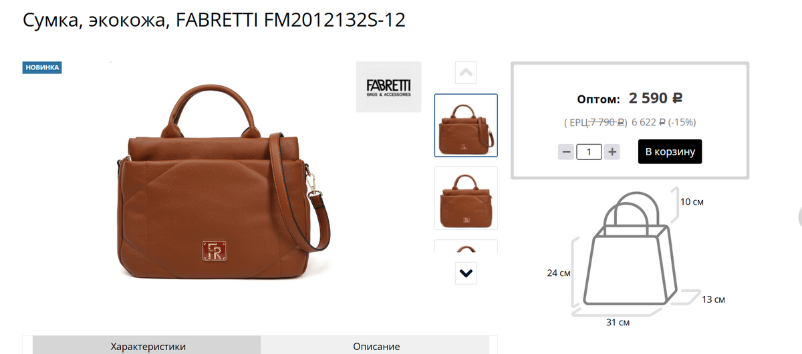Click the up chevron above the thumbnails
Viewport: 802px width, 354px height.
pos(466,73)
